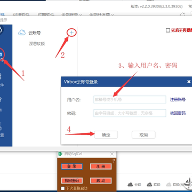
Task: Click 找回密码 in the SqlCel window
Action: (72, 181)
